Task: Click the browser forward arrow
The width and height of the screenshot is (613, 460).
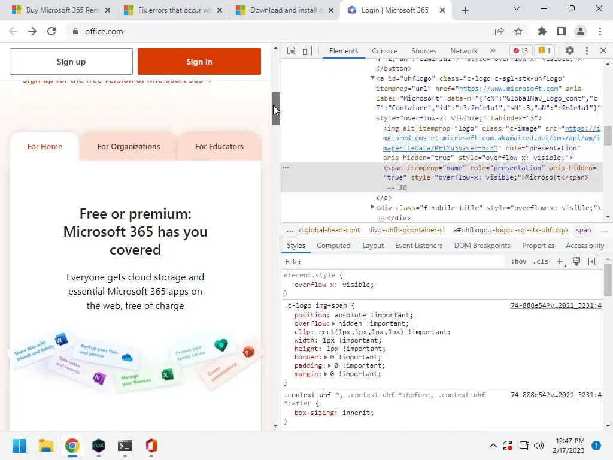Action: (32, 31)
